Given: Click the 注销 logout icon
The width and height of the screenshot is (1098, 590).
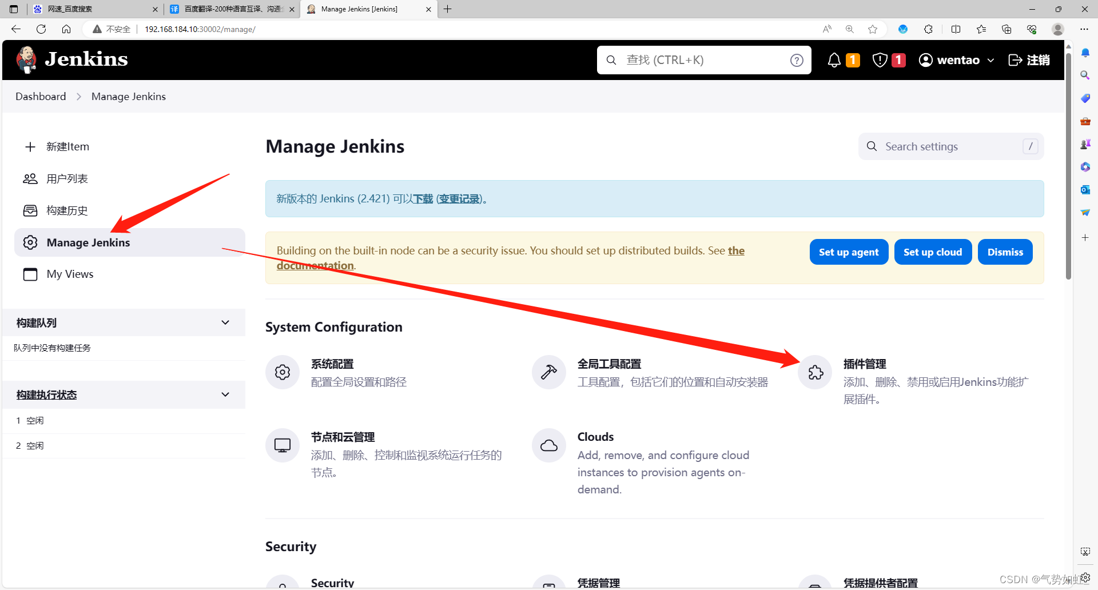Looking at the screenshot, I should click(x=1015, y=60).
